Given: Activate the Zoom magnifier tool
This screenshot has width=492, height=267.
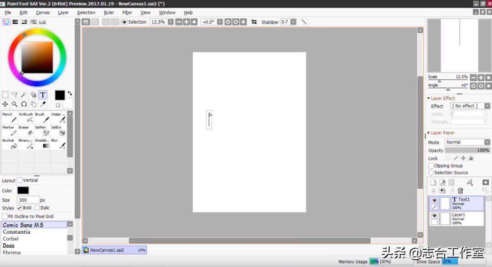Looking at the screenshot, I should pyautogui.click(x=15, y=104).
